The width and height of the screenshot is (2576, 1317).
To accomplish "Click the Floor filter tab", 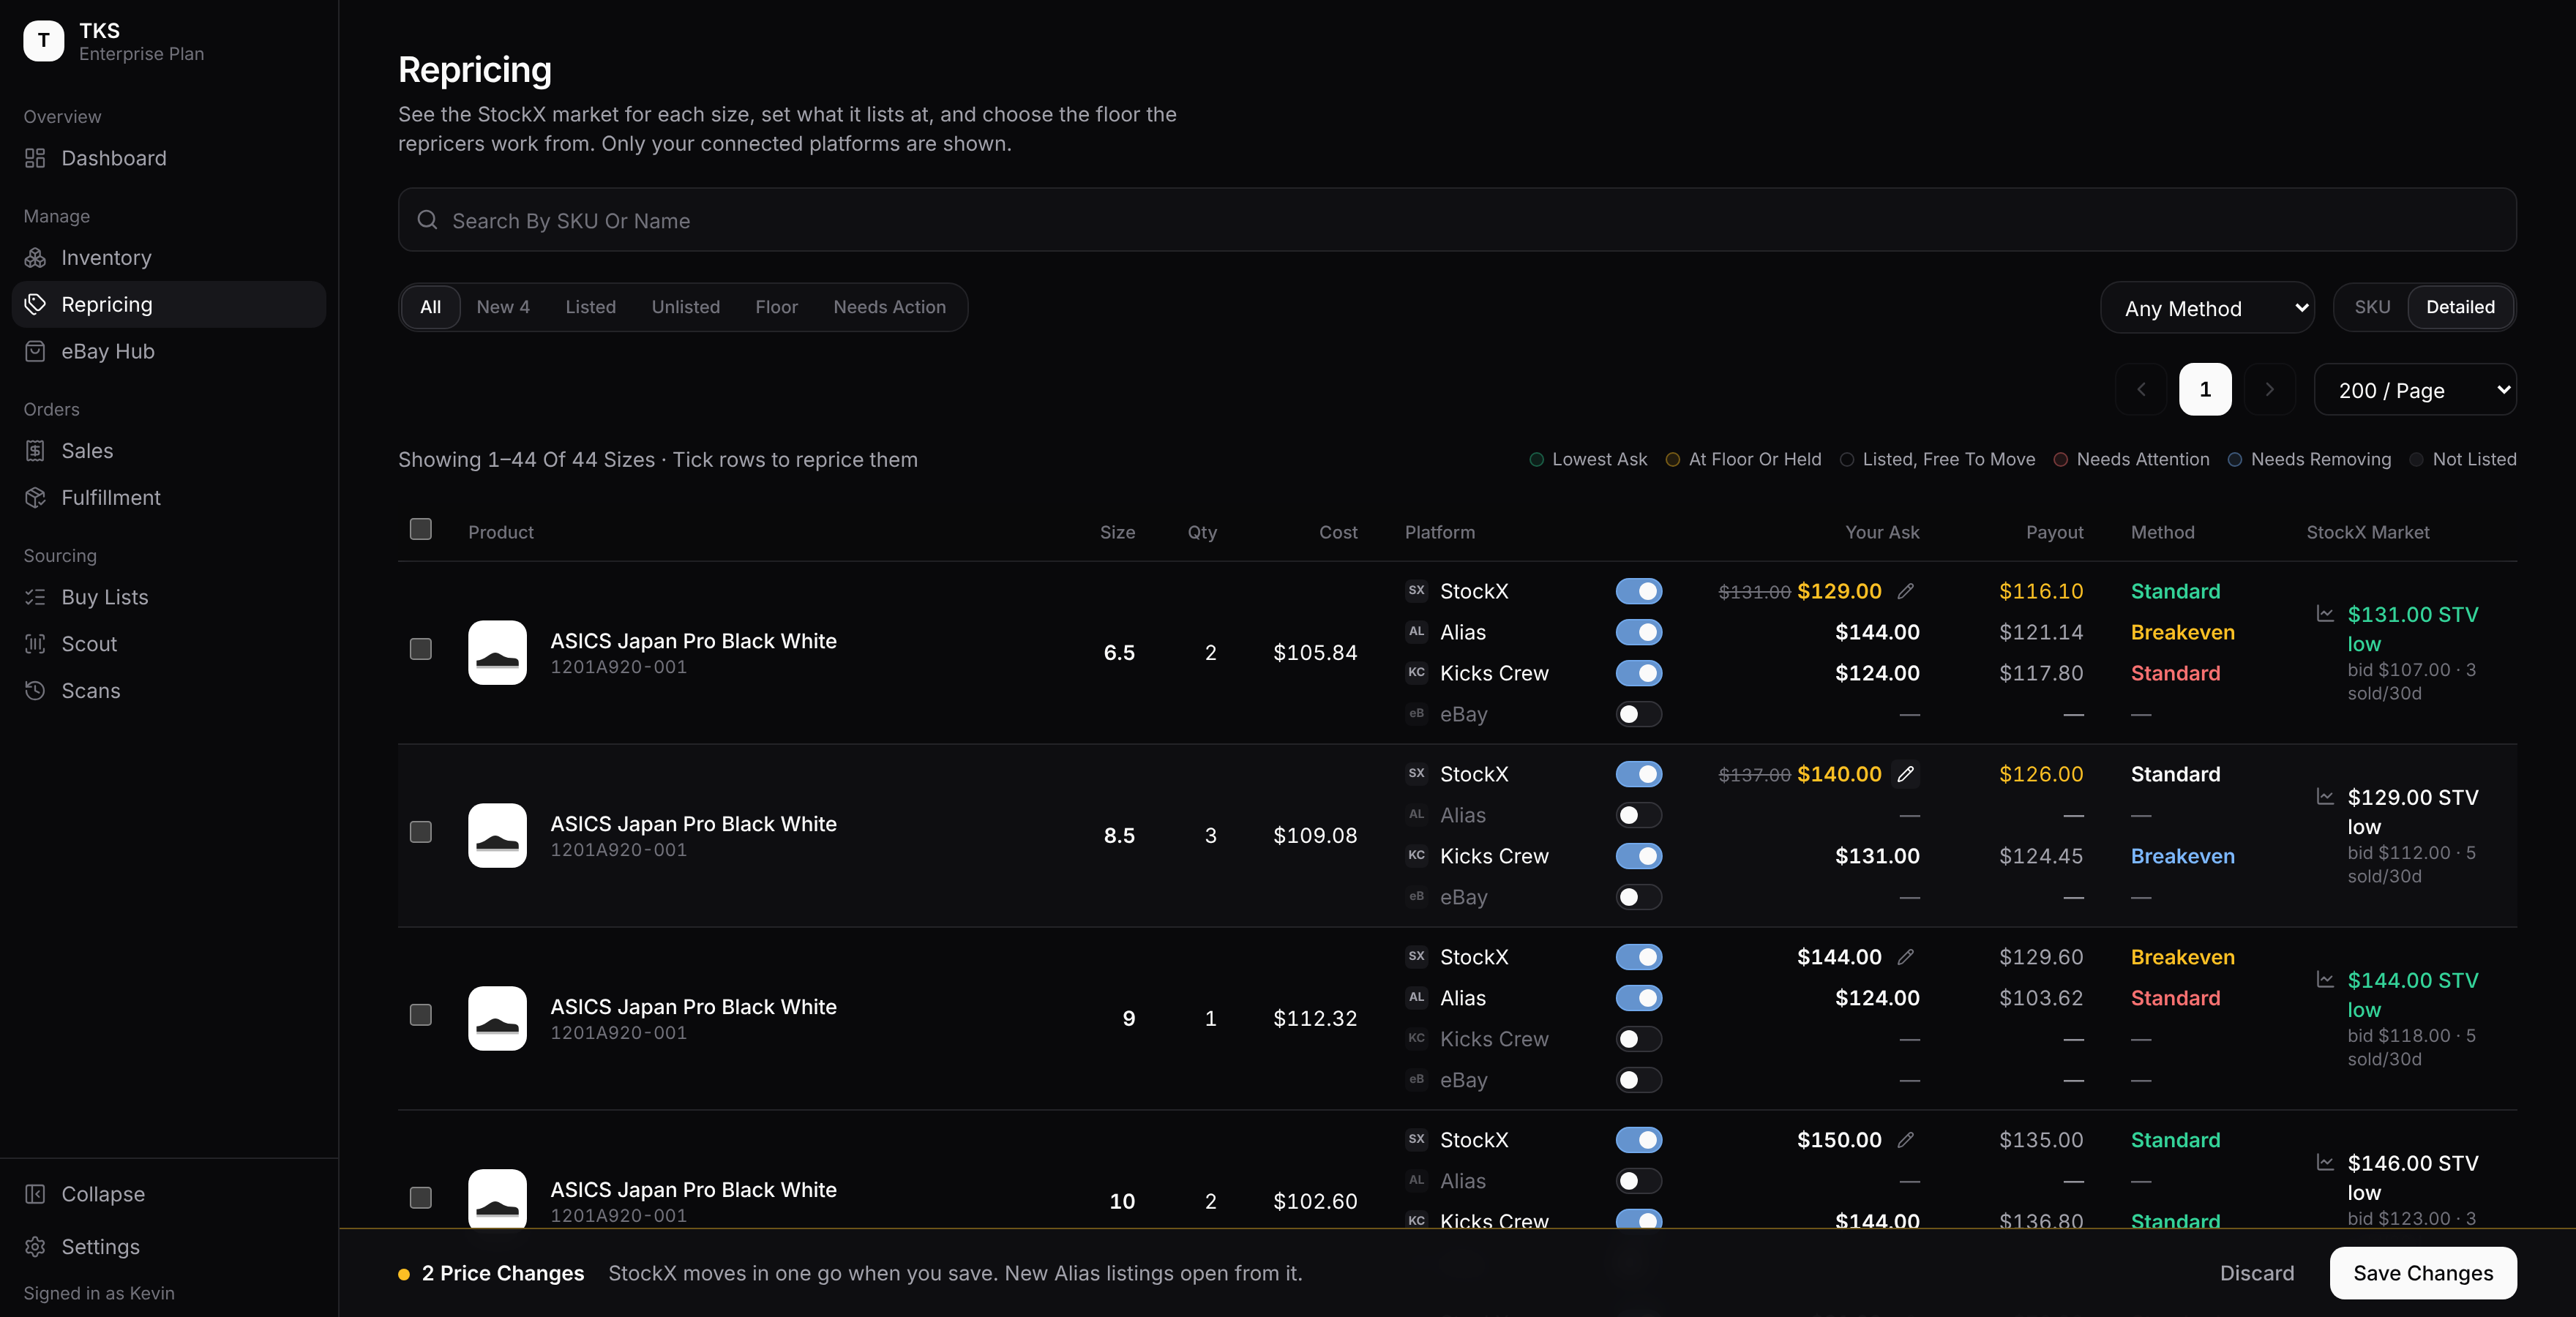I will point(776,307).
